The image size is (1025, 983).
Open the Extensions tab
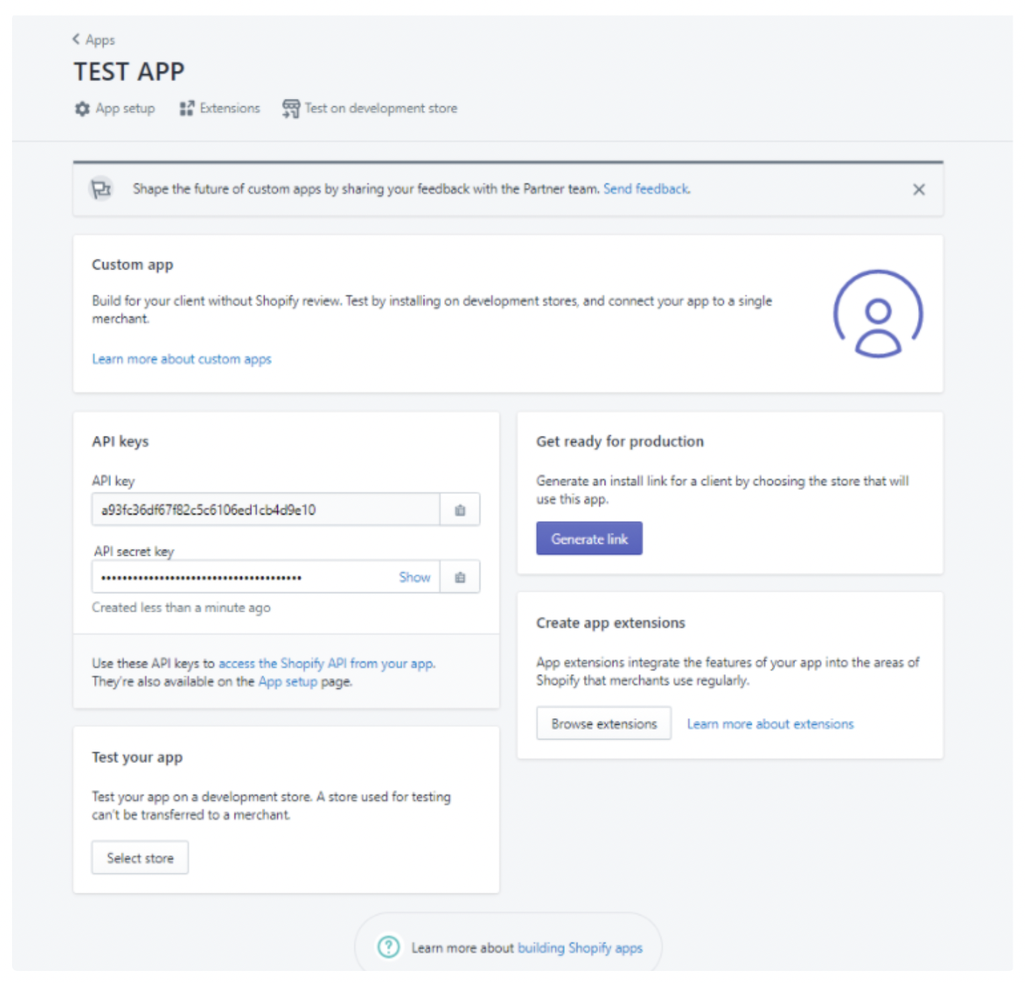tap(229, 108)
